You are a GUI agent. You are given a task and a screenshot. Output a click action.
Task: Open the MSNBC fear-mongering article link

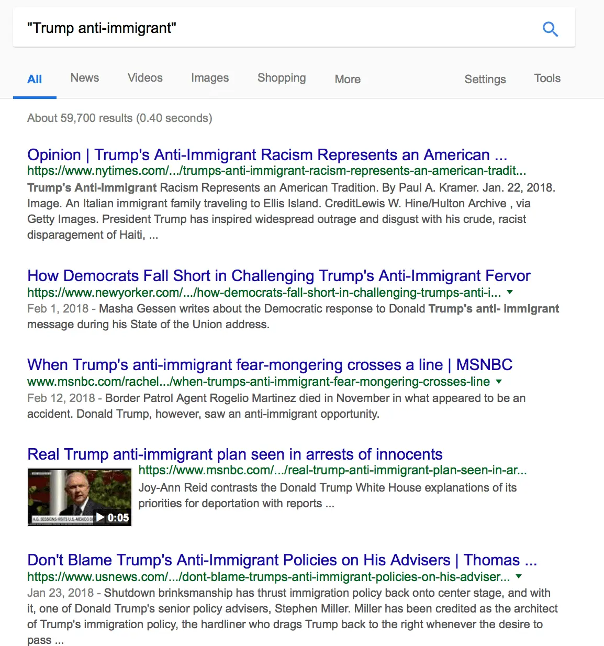tap(270, 365)
